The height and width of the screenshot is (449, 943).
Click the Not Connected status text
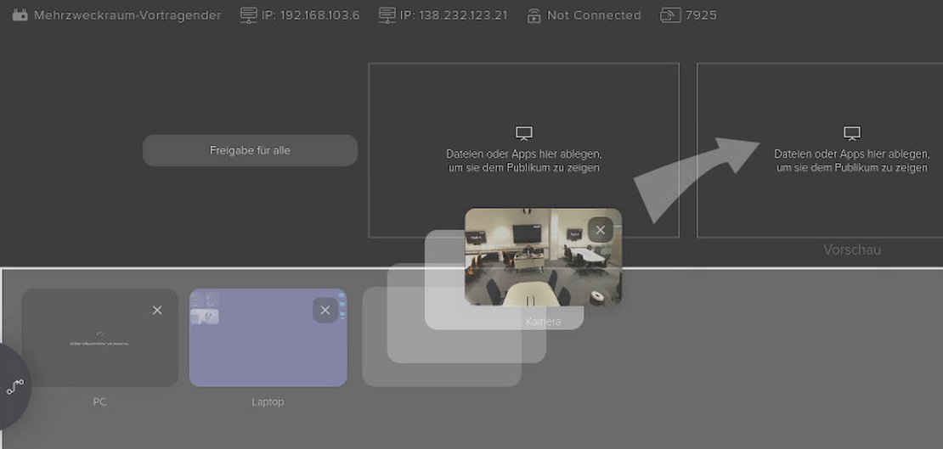point(594,15)
